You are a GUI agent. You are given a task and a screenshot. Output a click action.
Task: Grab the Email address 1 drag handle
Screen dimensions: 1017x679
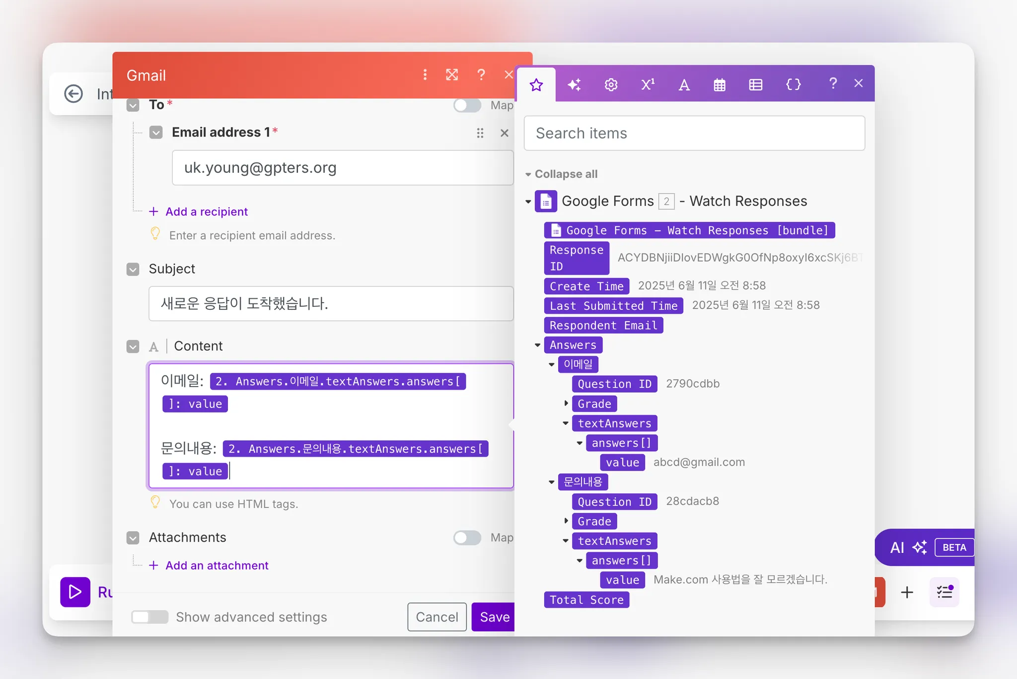480,133
